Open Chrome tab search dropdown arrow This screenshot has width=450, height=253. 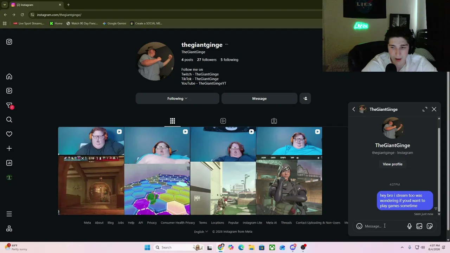pos(5,5)
